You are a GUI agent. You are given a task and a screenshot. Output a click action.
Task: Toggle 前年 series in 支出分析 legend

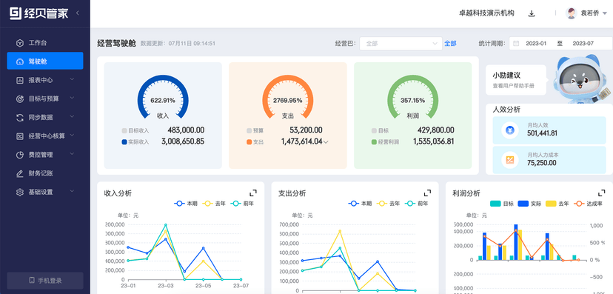point(416,204)
